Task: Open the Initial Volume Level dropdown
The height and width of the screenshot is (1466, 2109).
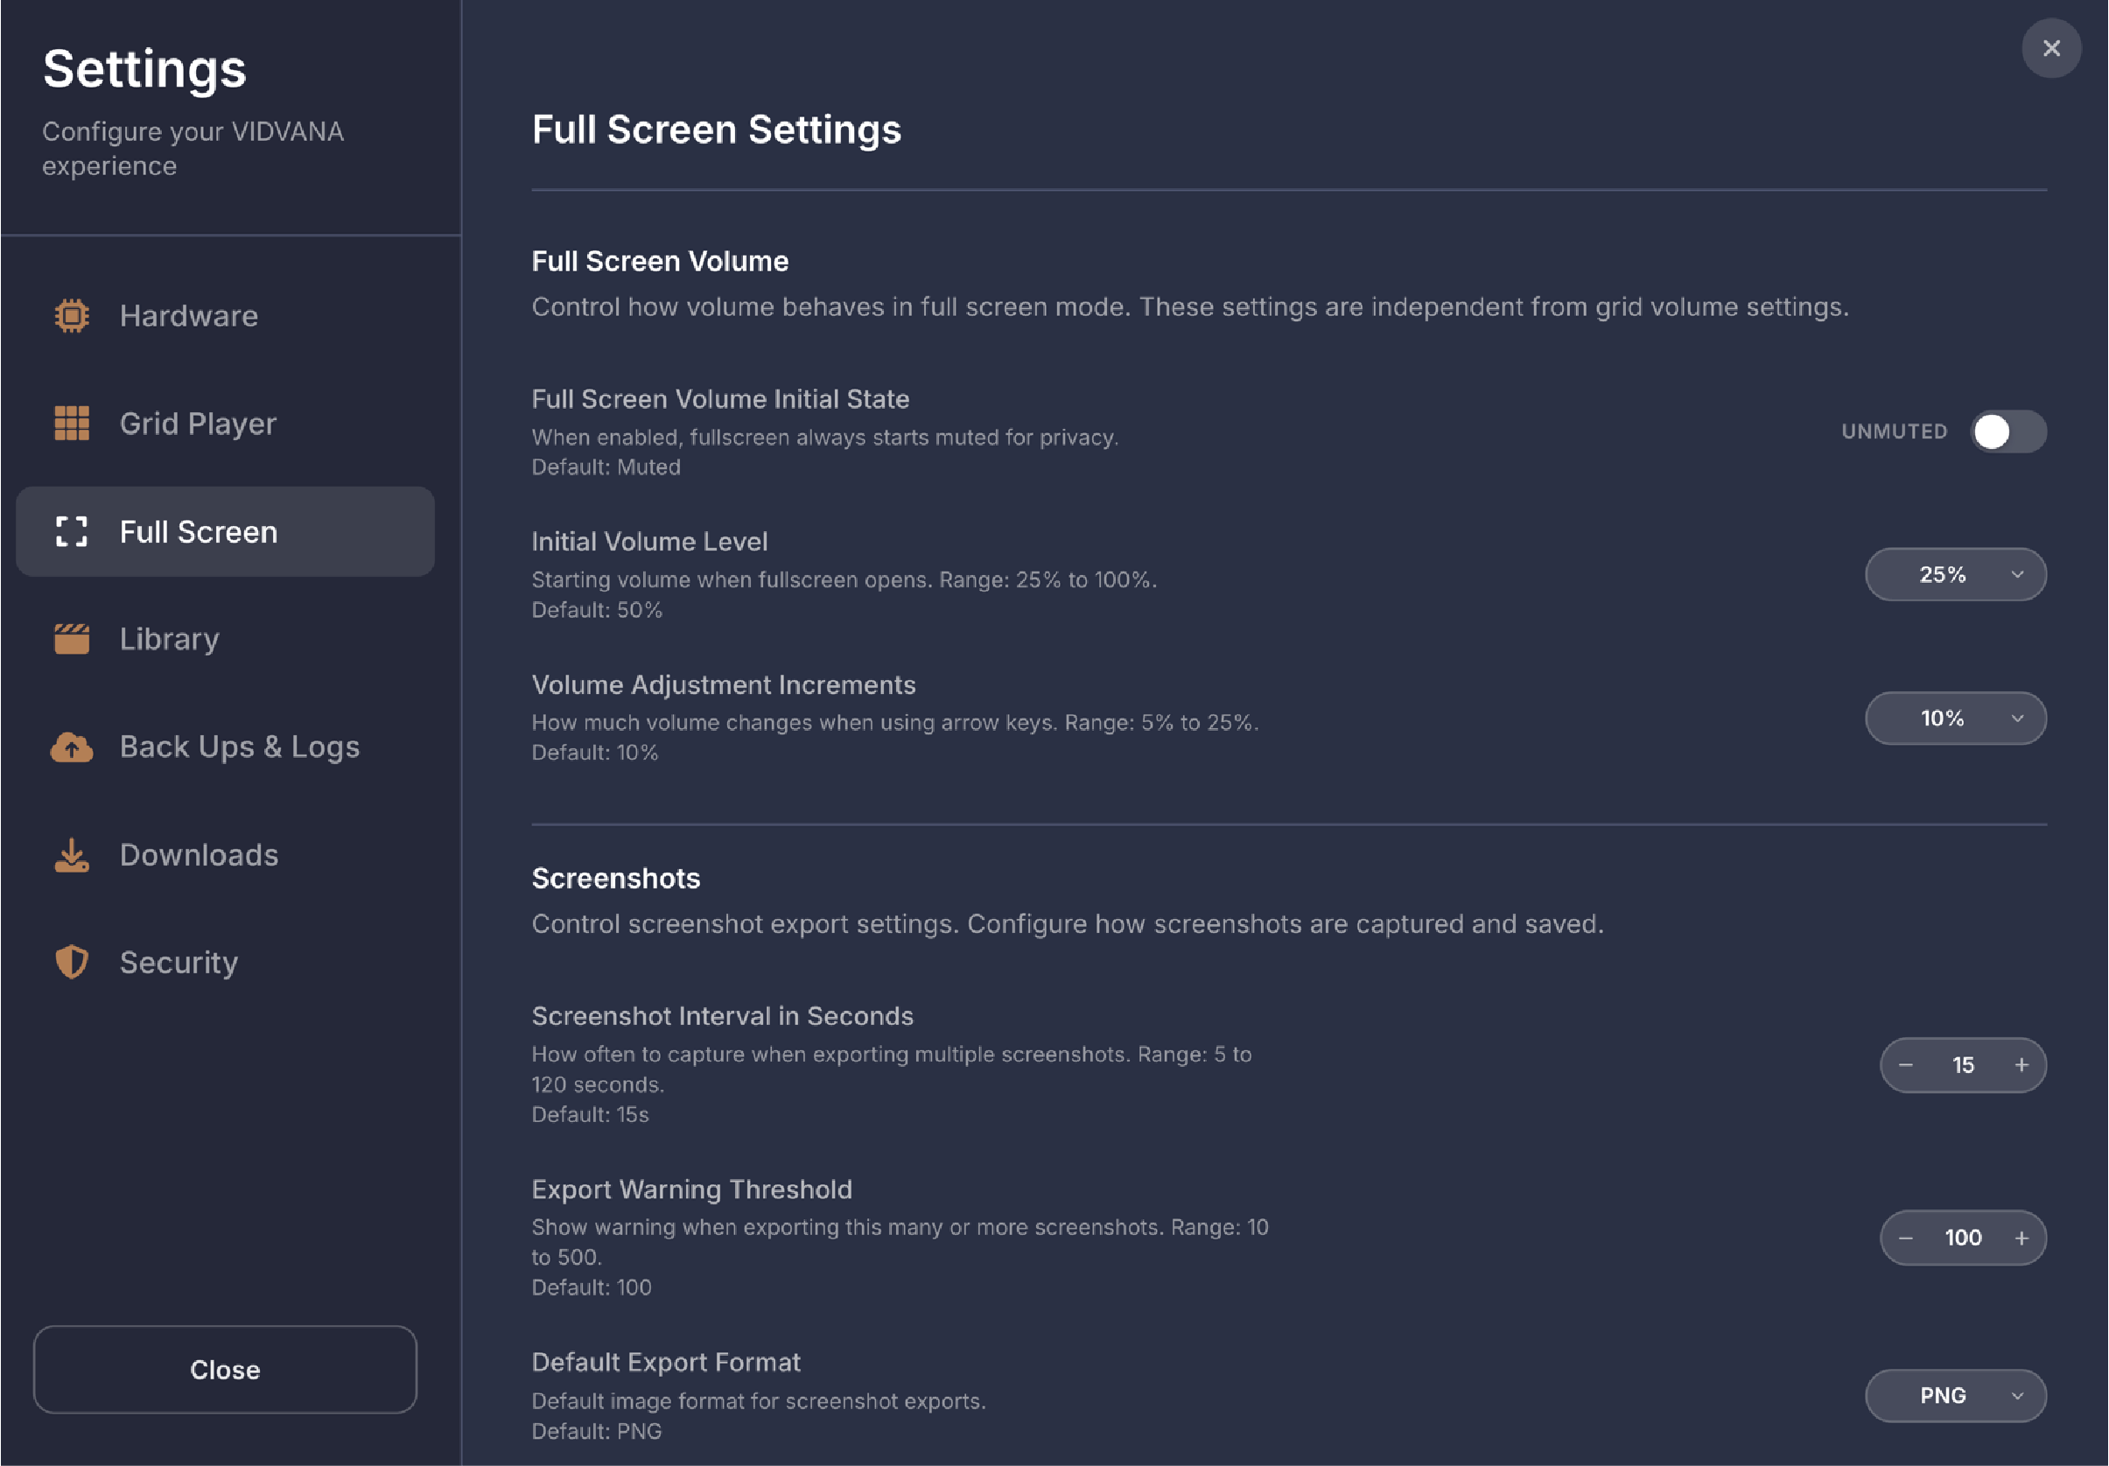Action: pyautogui.click(x=1955, y=575)
